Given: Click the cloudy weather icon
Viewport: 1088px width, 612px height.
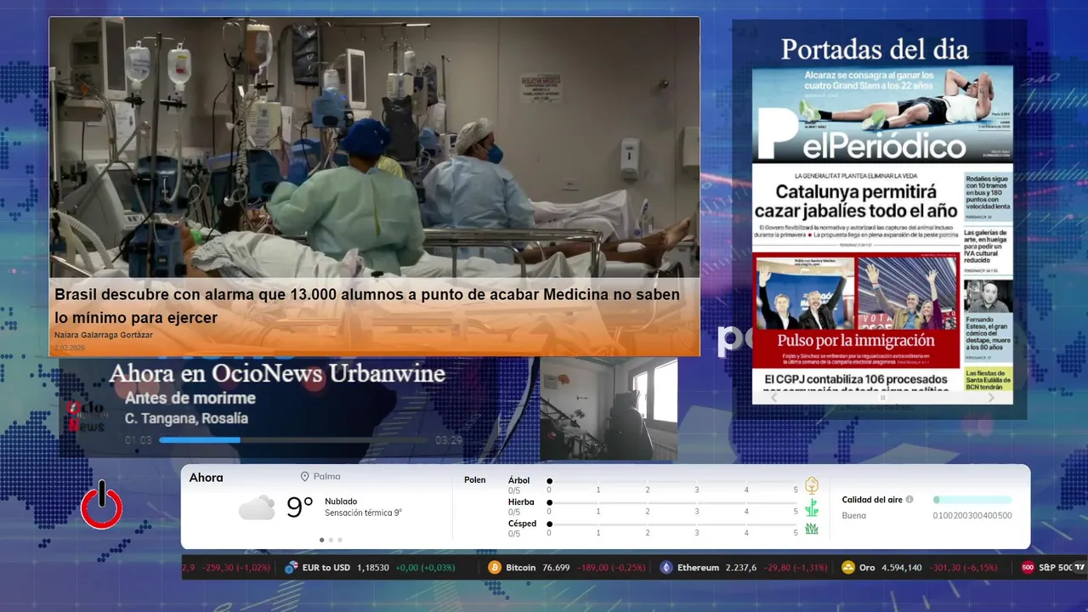Looking at the screenshot, I should point(256,507).
